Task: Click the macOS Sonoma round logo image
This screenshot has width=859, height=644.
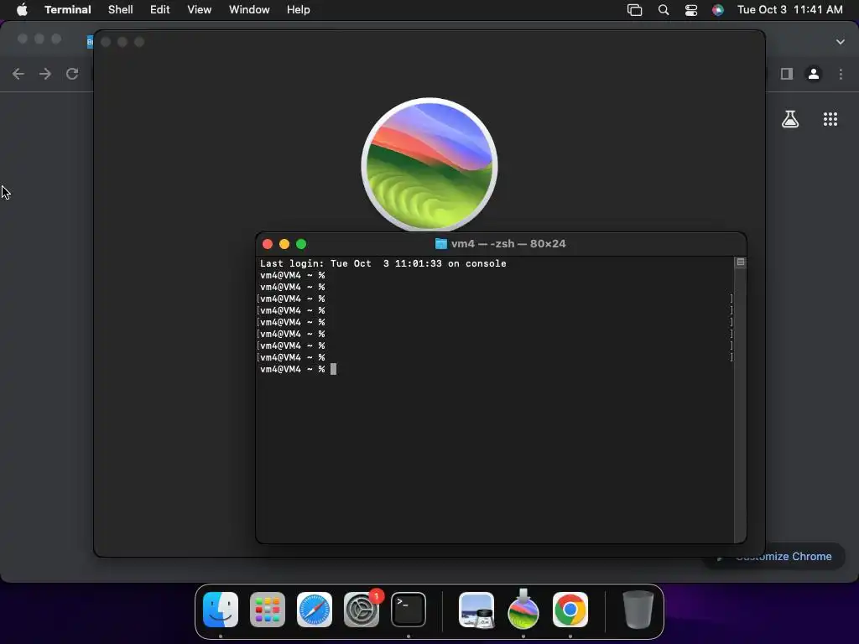Action: [x=429, y=165]
